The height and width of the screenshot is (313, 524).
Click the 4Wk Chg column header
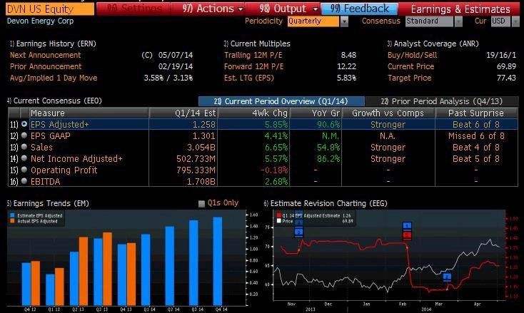[253, 113]
